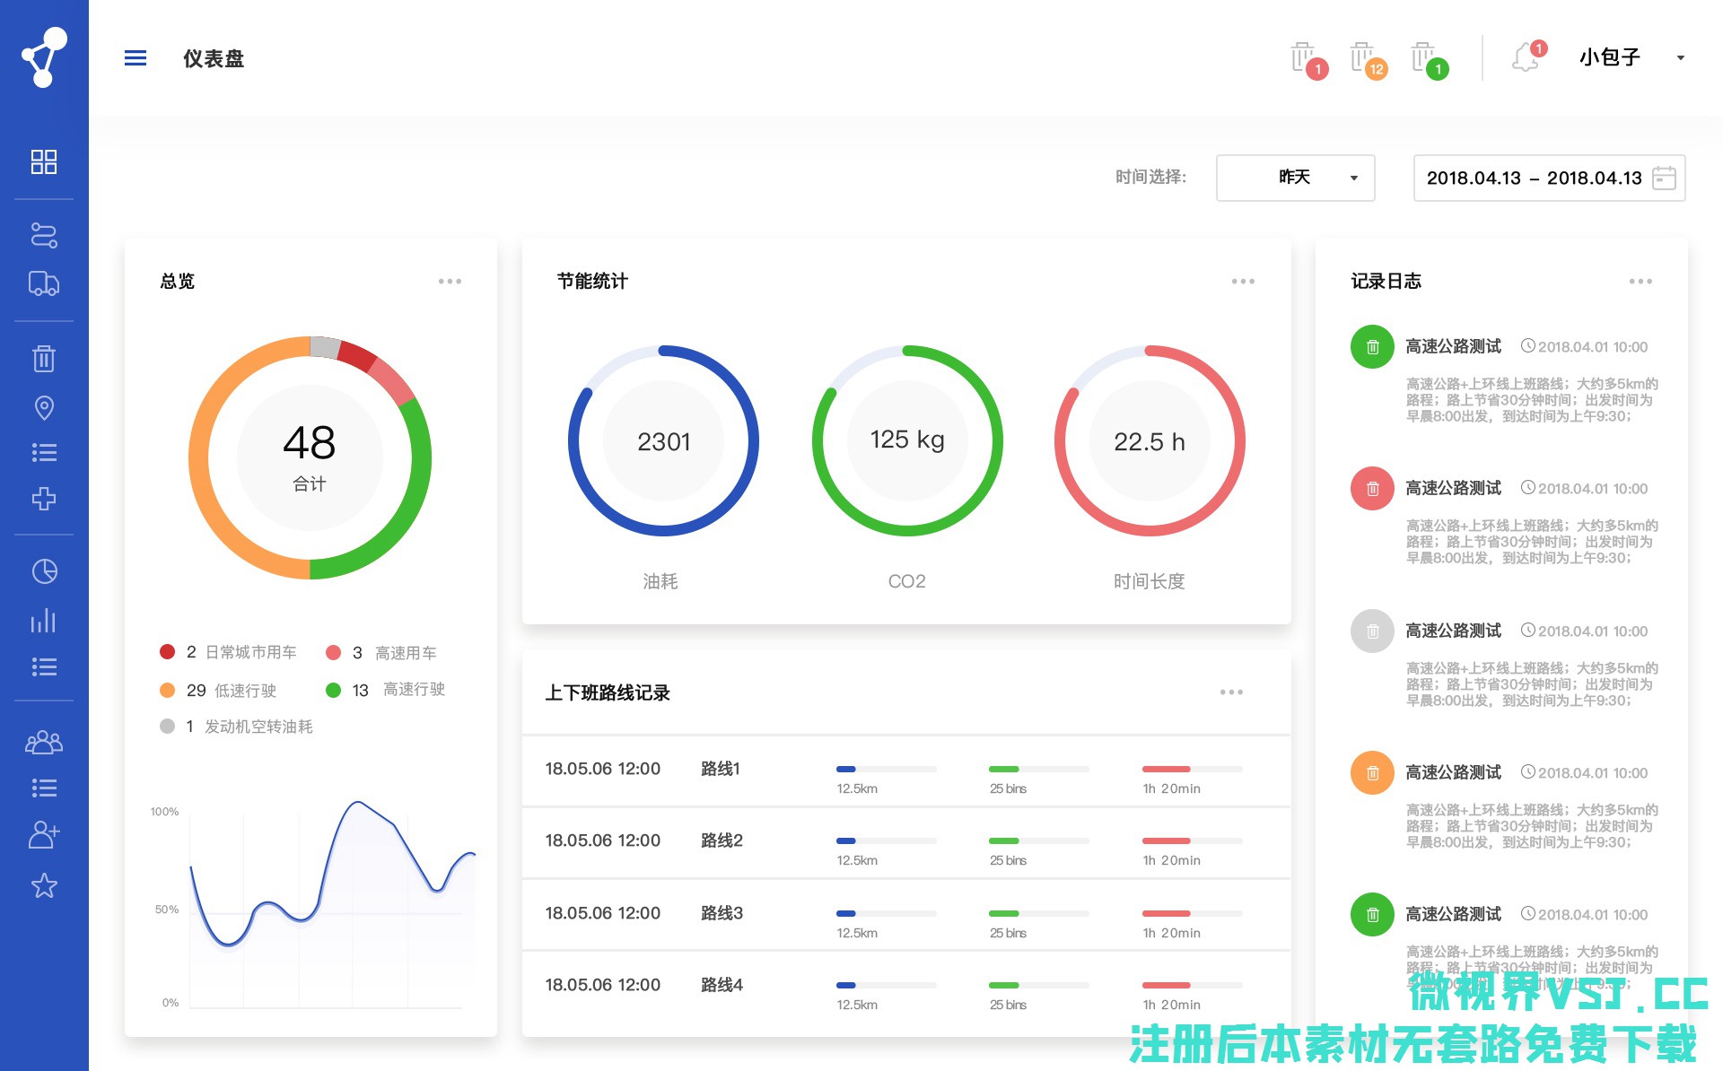Click the star favorites sidebar icon
1723x1071 pixels.
pyautogui.click(x=43, y=886)
